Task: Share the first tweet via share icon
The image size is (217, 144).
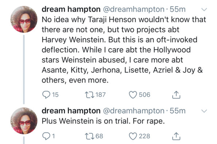Action: point(176,95)
